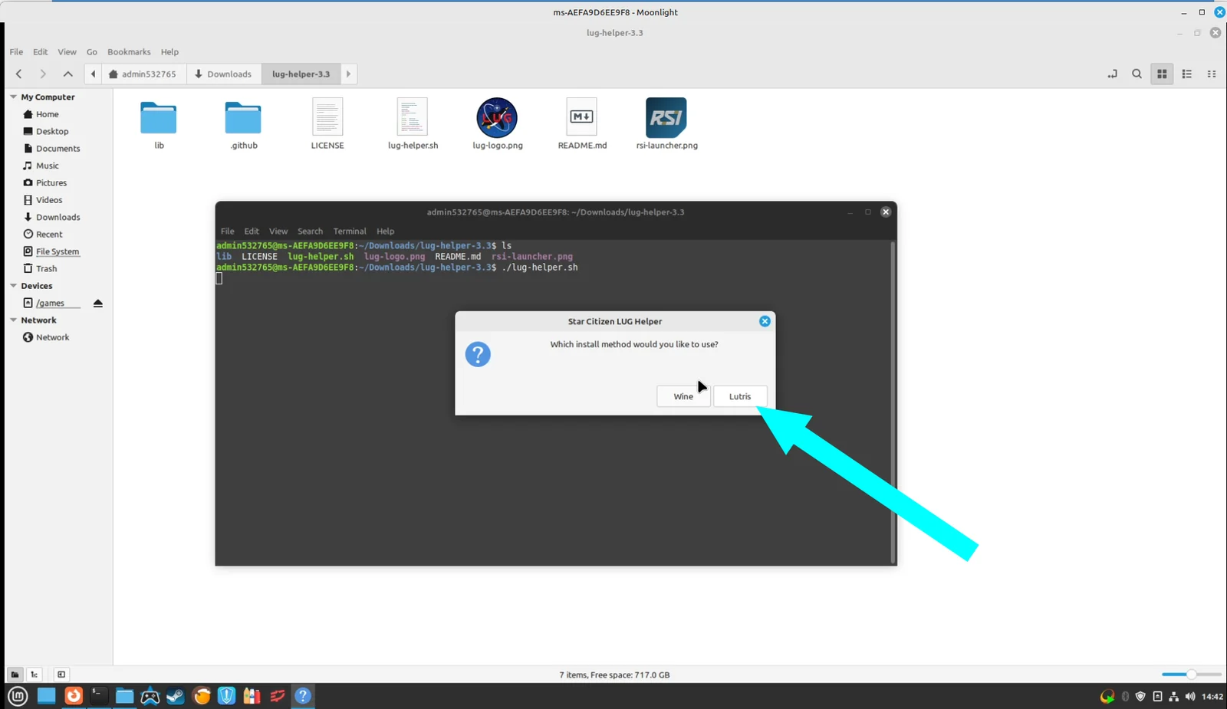Viewport: 1227px width, 709px height.
Task: Choose the Lutris install method
Action: coord(739,396)
